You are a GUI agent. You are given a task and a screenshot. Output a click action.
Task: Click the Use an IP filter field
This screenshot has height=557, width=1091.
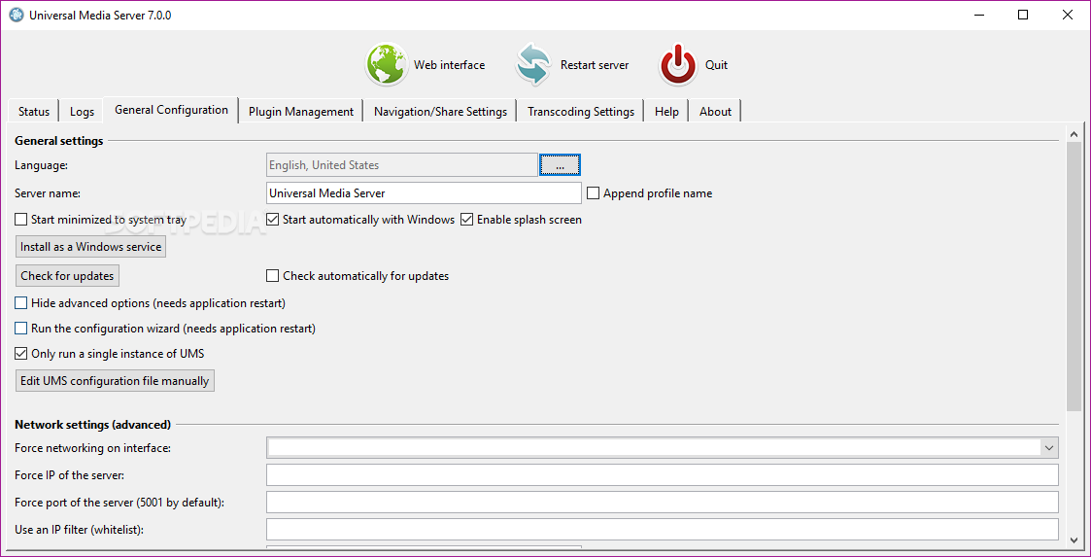[663, 529]
